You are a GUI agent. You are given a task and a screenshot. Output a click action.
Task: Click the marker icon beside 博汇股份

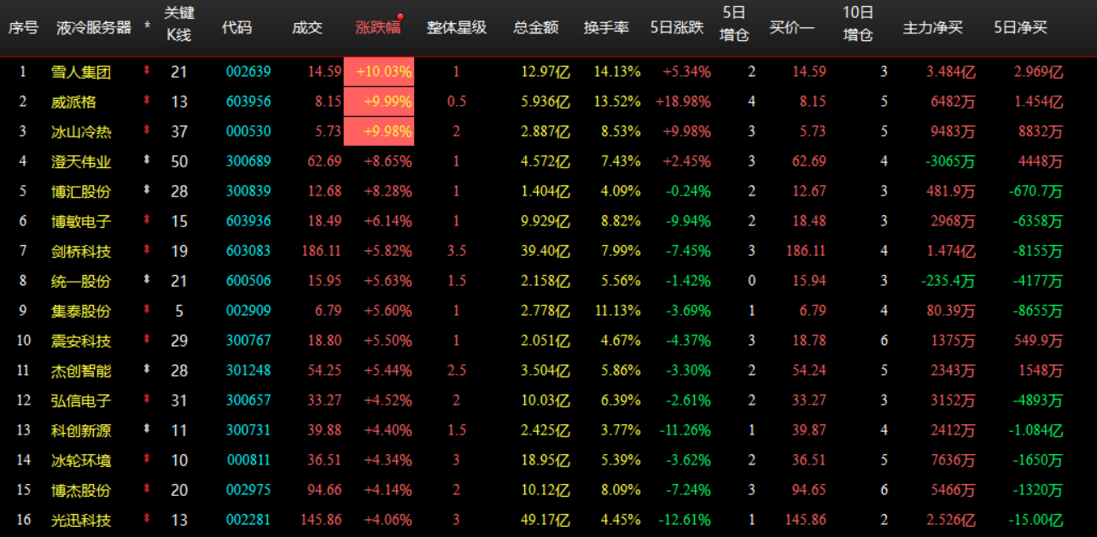(x=147, y=190)
